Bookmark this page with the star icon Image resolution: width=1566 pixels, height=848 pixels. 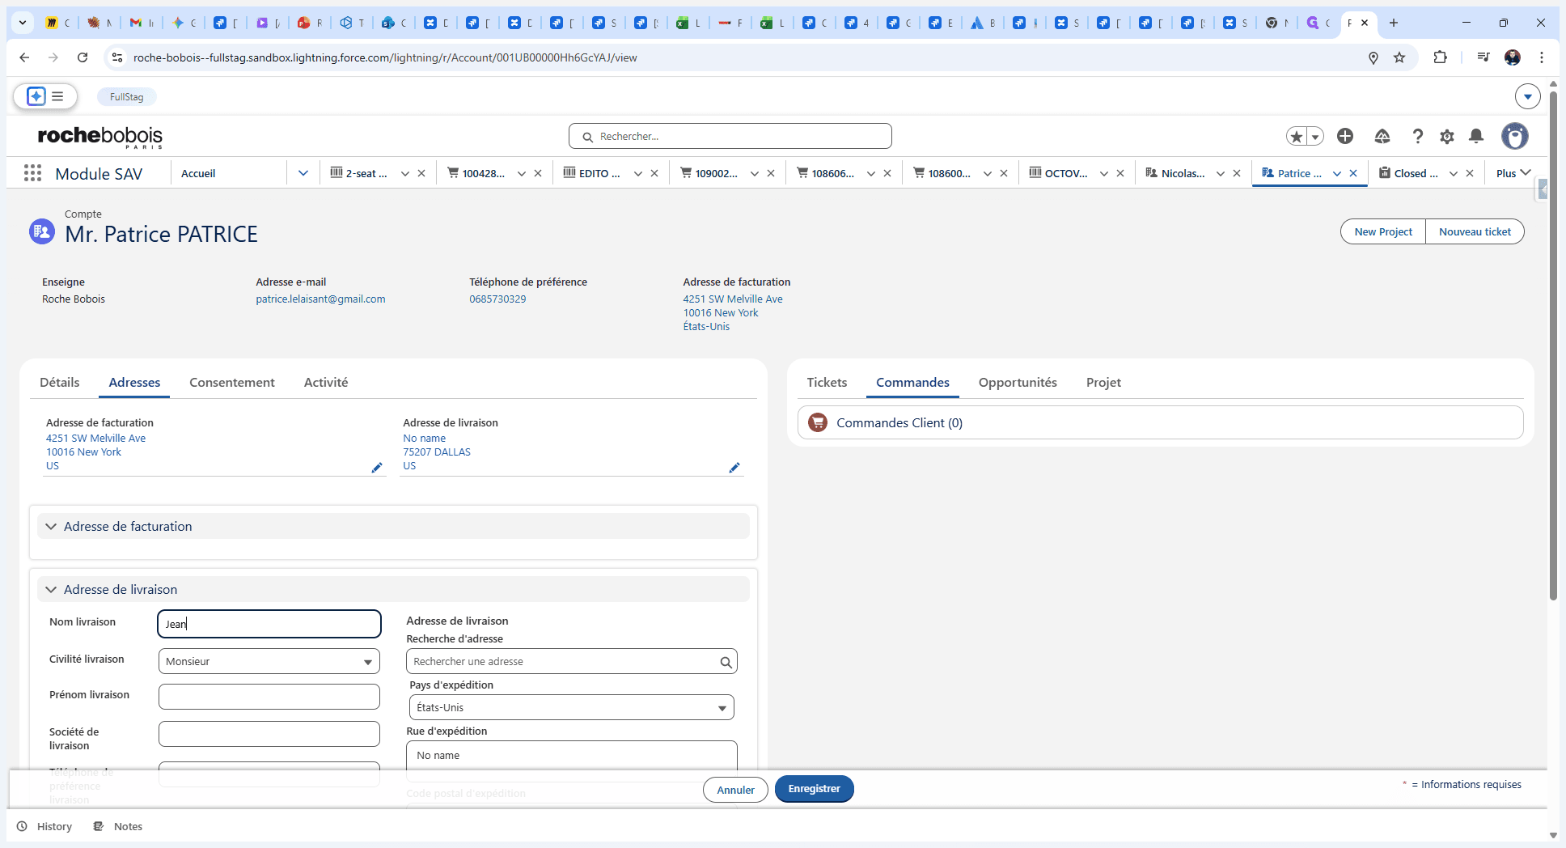1399,57
